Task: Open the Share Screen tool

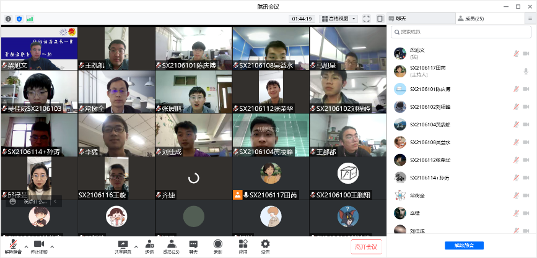Action: (x=123, y=245)
